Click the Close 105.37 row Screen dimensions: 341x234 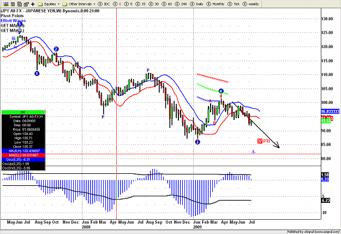tap(23, 147)
